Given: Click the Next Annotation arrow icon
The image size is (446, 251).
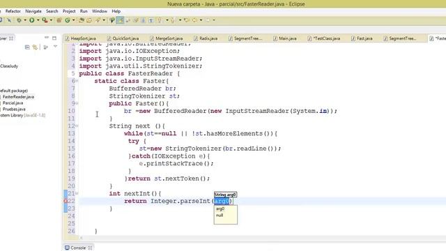Looking at the screenshot, I should click(160, 20).
